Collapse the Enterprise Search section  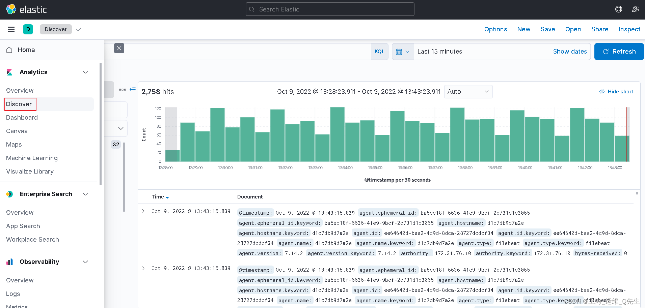click(x=85, y=194)
